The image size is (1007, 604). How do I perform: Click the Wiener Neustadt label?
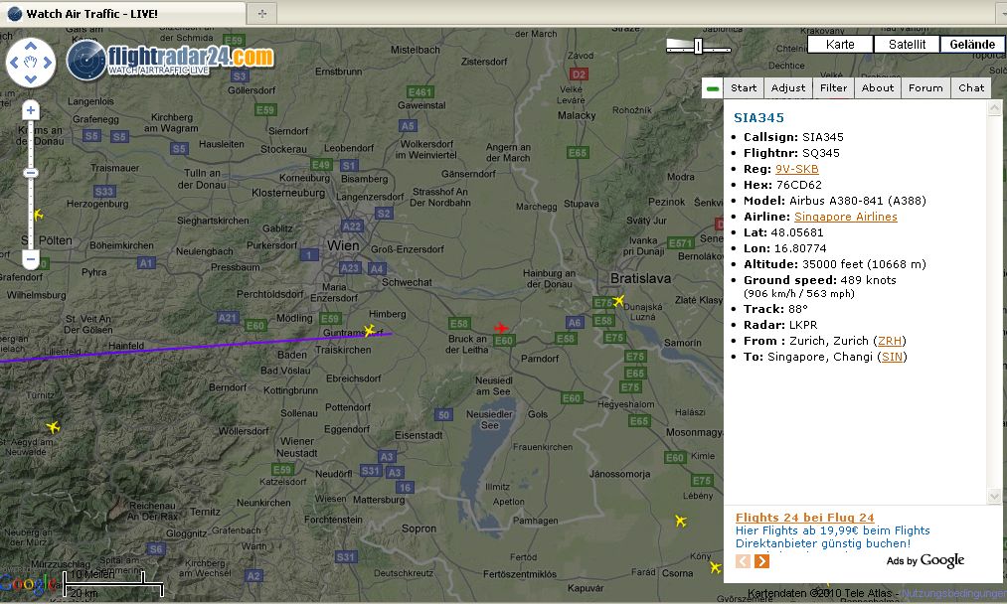(x=296, y=447)
